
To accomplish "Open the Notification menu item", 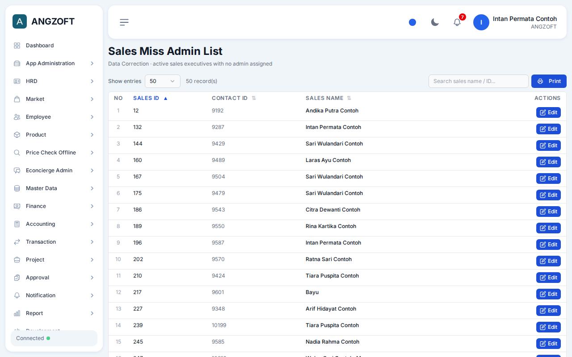I will [x=54, y=295].
